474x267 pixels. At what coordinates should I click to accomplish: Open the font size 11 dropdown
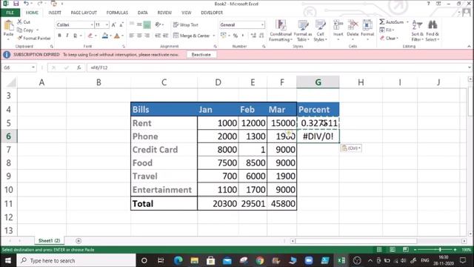tap(107, 24)
